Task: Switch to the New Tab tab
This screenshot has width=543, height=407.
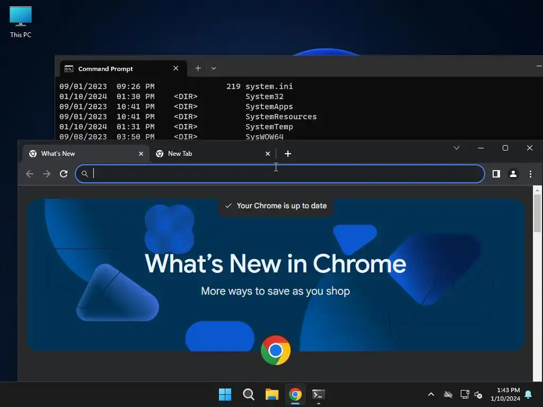Action: coord(213,154)
